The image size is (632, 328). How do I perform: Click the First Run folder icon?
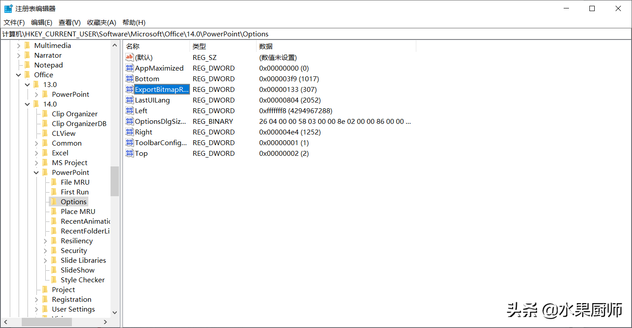point(54,192)
